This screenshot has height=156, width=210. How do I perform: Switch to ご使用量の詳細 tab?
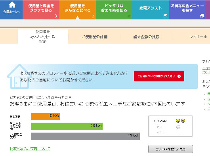95,37
